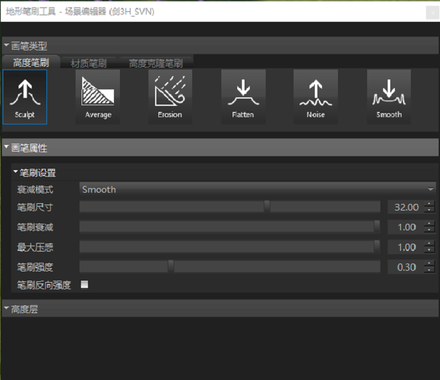Select the Average brush tool

[x=98, y=97]
